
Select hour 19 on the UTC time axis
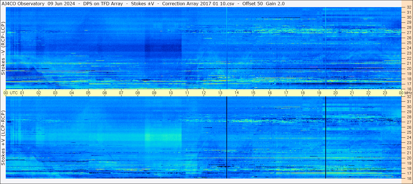(x=319, y=93)
